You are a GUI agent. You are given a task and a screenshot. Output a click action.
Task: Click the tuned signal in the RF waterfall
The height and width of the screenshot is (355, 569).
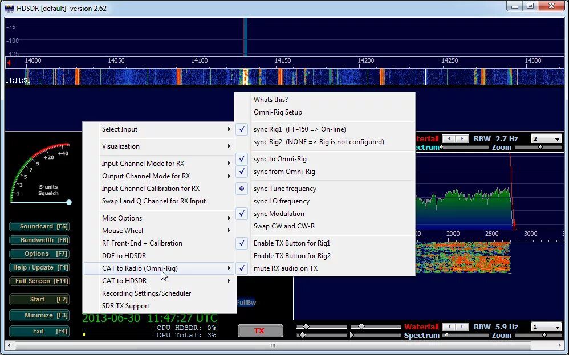[245, 76]
